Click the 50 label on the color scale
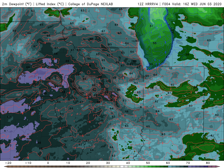This screenshot has height=168, width=224. (x=148, y=163)
